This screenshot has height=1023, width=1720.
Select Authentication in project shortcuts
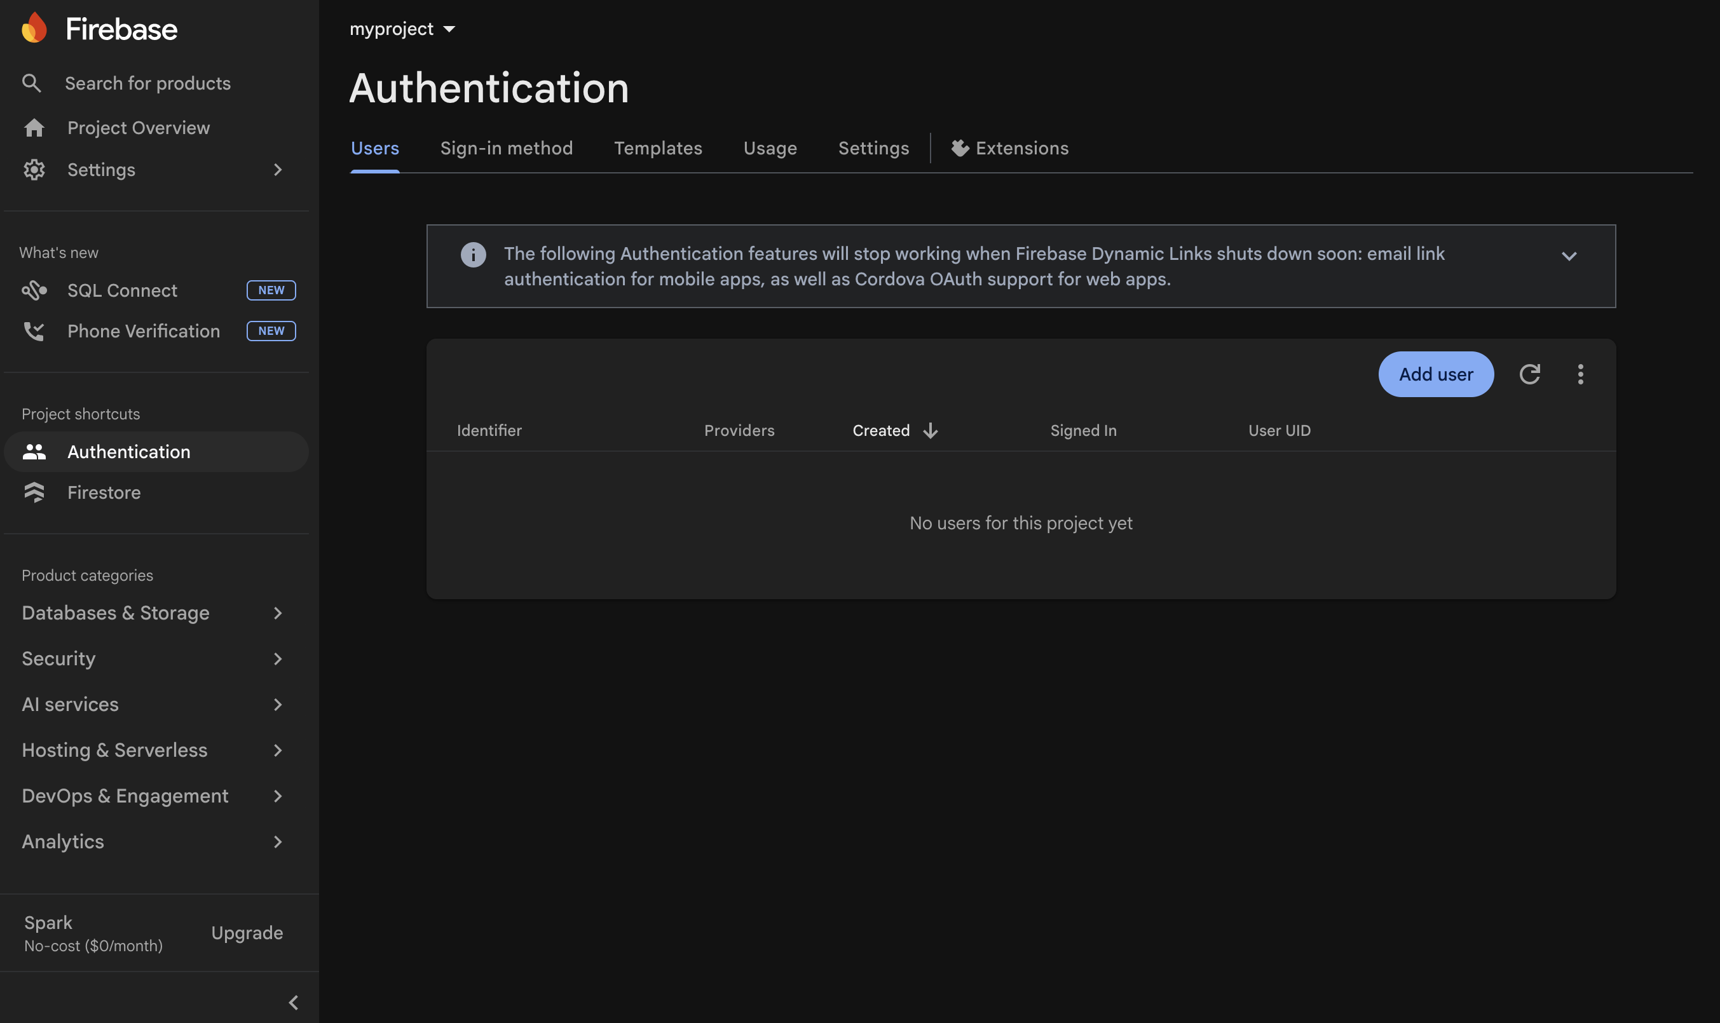click(156, 452)
